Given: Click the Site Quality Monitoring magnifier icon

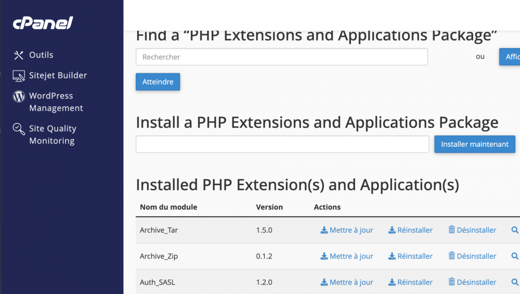Looking at the screenshot, I should [19, 129].
